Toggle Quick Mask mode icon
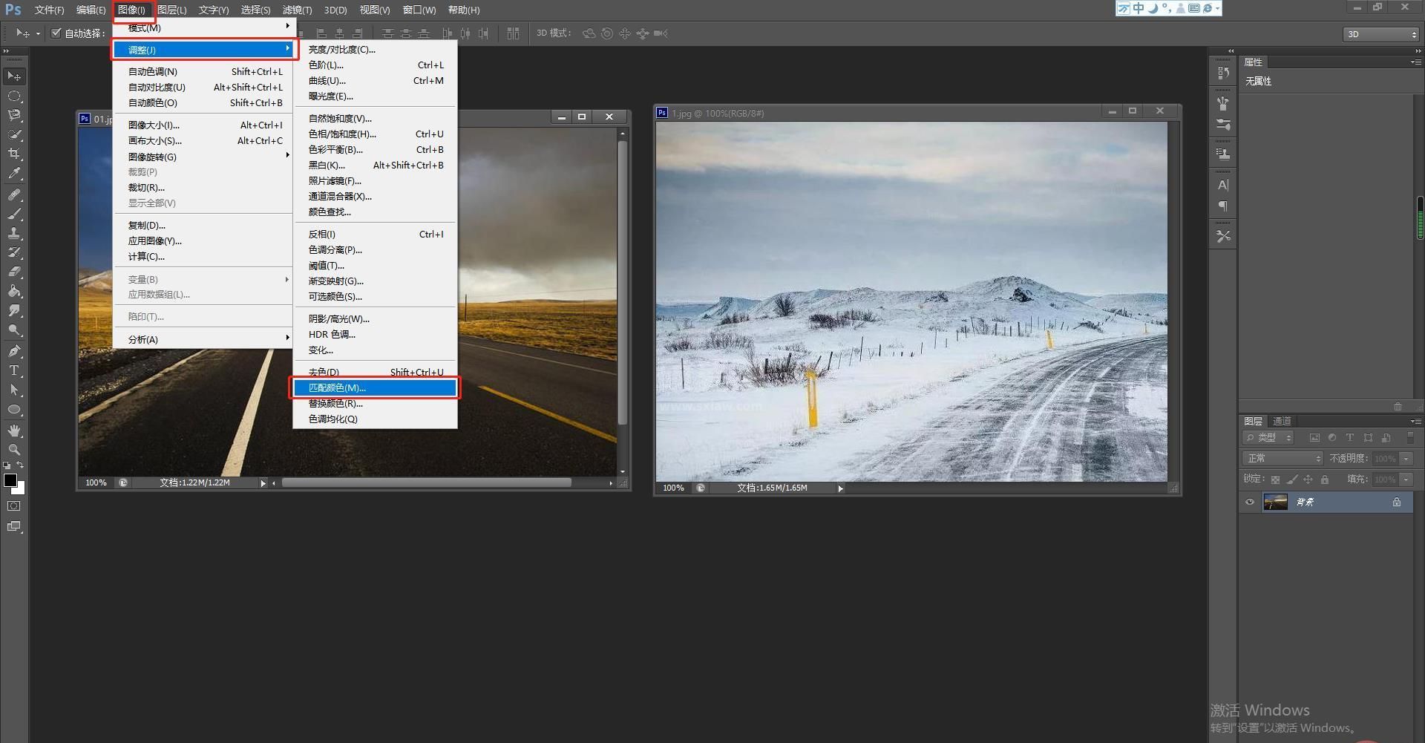1425x743 pixels. click(14, 506)
